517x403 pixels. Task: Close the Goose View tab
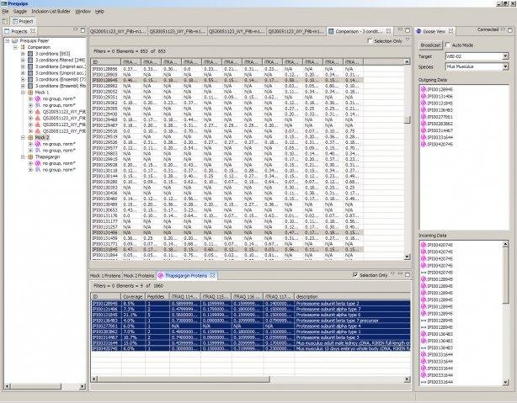pyautogui.click(x=450, y=31)
